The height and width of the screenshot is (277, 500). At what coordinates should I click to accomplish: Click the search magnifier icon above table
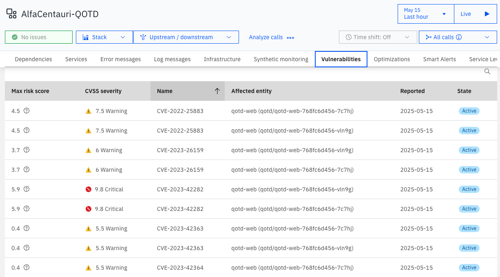[487, 72]
